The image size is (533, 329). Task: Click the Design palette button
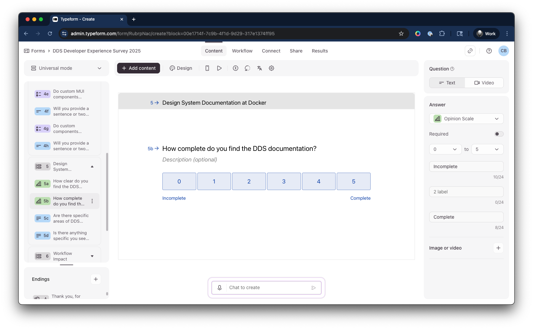click(x=181, y=68)
